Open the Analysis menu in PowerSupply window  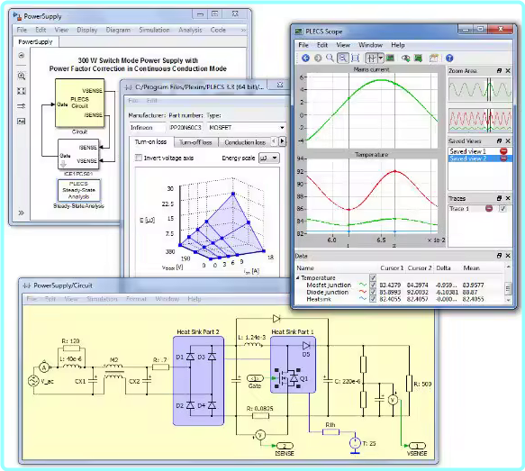190,30
